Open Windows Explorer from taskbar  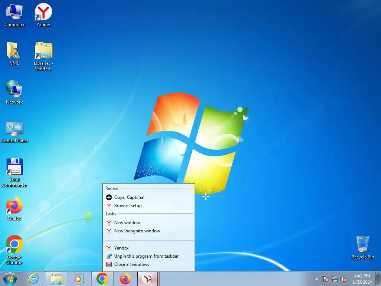tap(56, 279)
